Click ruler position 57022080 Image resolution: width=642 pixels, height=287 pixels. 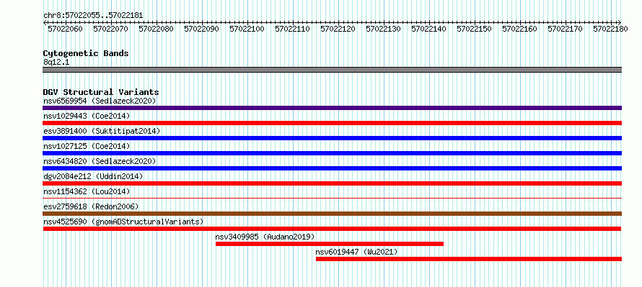[156, 29]
